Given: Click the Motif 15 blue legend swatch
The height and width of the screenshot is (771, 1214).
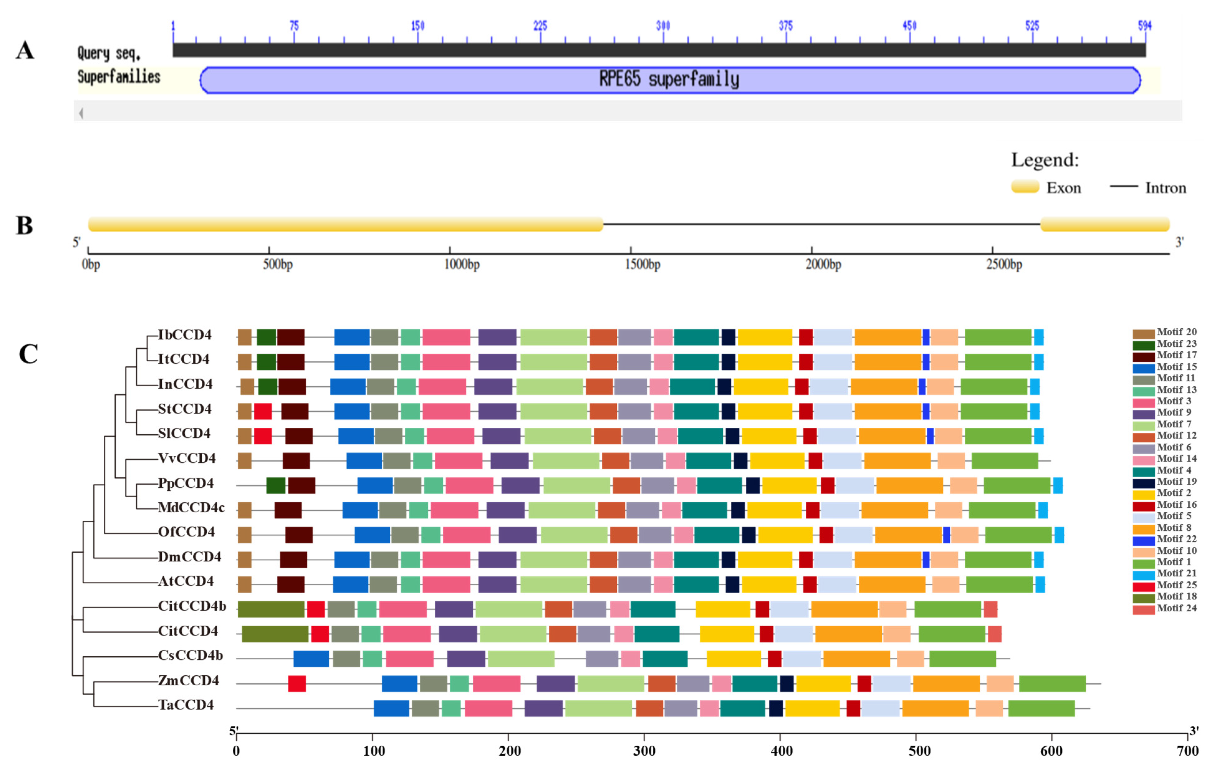Looking at the screenshot, I should (x=1144, y=368).
